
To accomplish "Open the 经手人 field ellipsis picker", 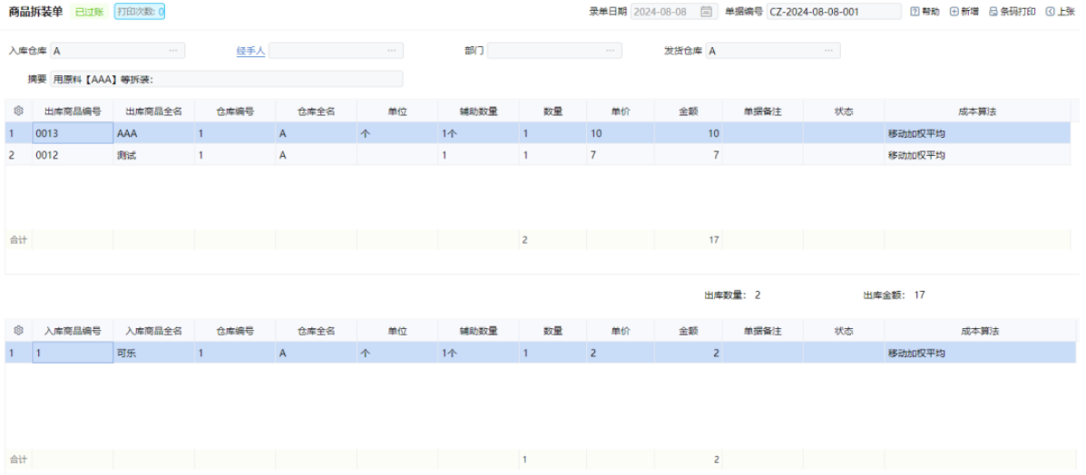I will pos(391,51).
